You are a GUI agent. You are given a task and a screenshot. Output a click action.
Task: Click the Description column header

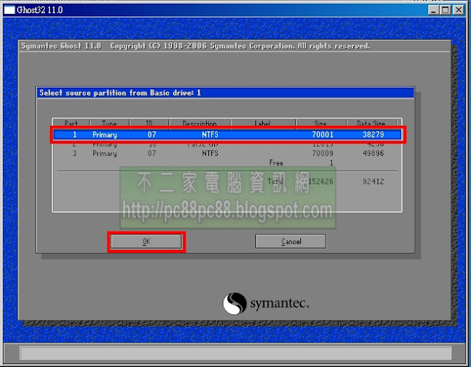[x=199, y=124]
